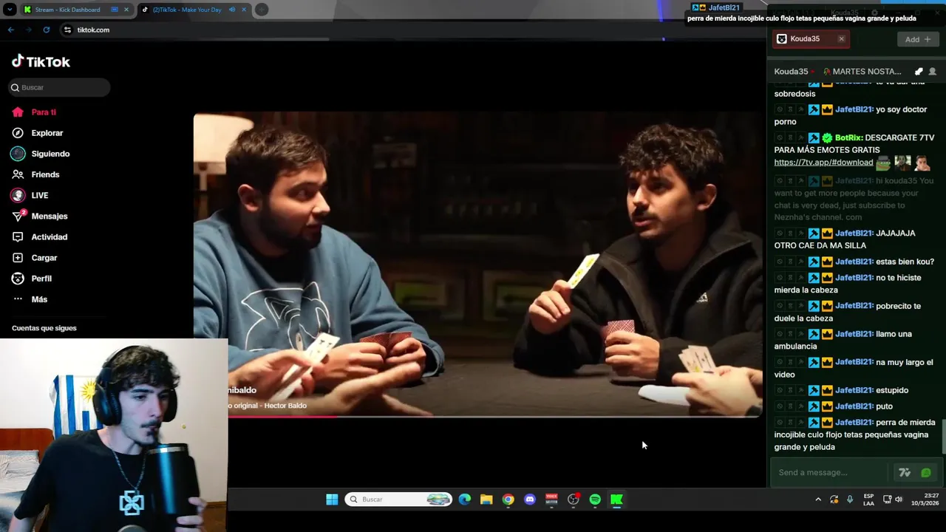Open Voice Meeter from taskbar

point(551,499)
